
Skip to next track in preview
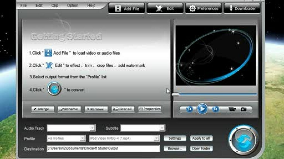point(215,109)
